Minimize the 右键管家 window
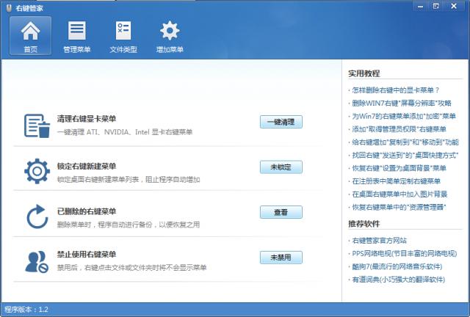 tap(420, 7)
